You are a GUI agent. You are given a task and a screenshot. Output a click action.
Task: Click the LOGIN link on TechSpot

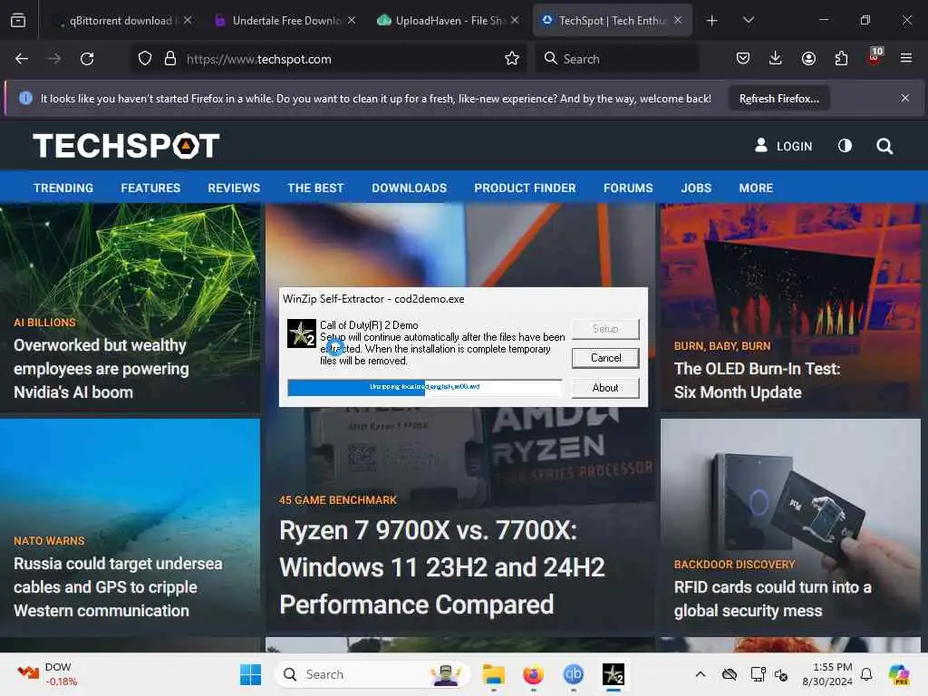coord(784,146)
